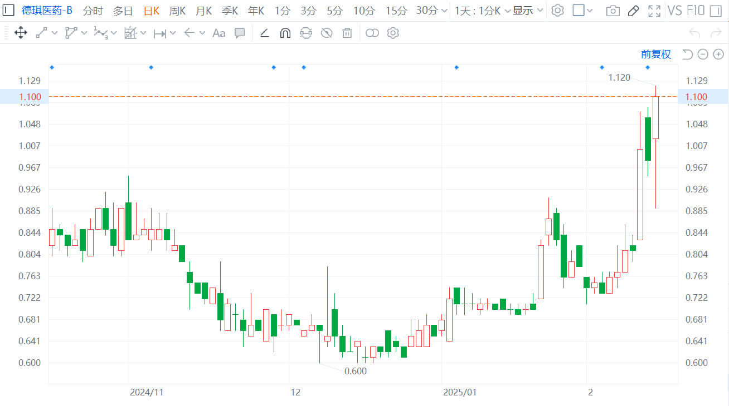Select the Aa text annotation tool
Image resolution: width=729 pixels, height=406 pixels.
coord(219,33)
